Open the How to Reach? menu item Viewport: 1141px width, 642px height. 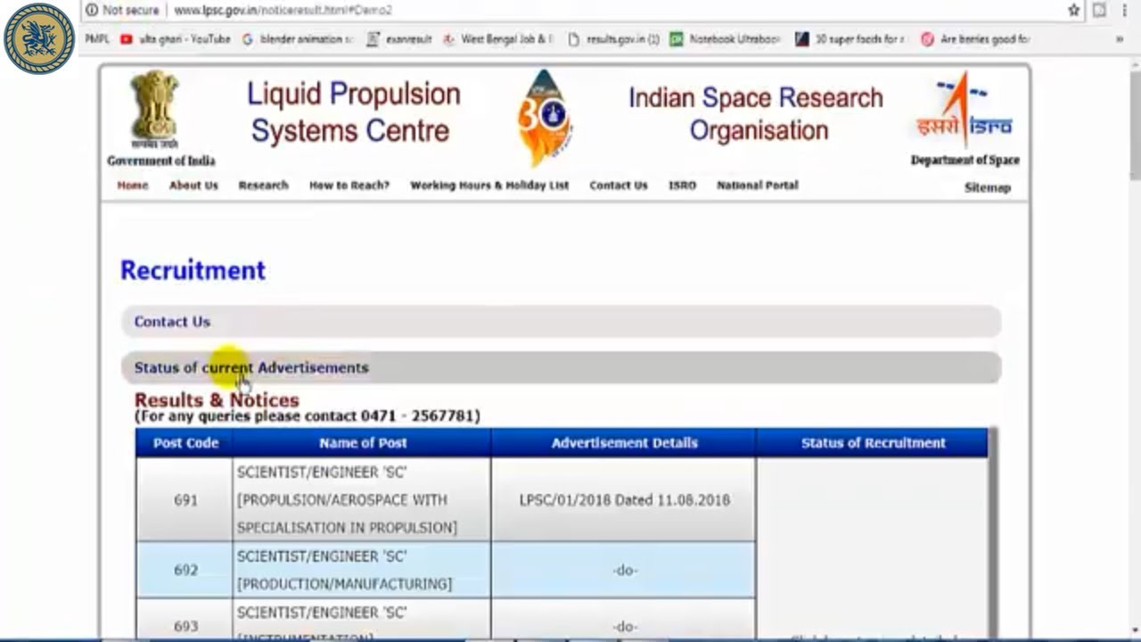pyautogui.click(x=349, y=185)
